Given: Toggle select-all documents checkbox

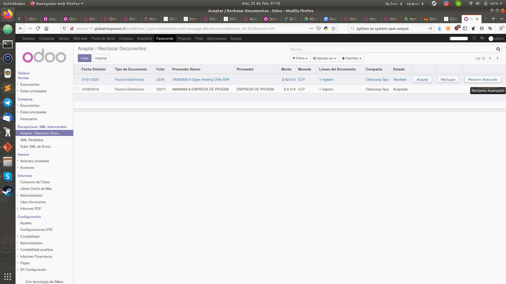Looking at the screenshot, I should click(77, 69).
